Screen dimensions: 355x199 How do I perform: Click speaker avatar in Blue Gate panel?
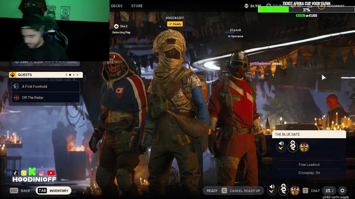(x=281, y=146)
